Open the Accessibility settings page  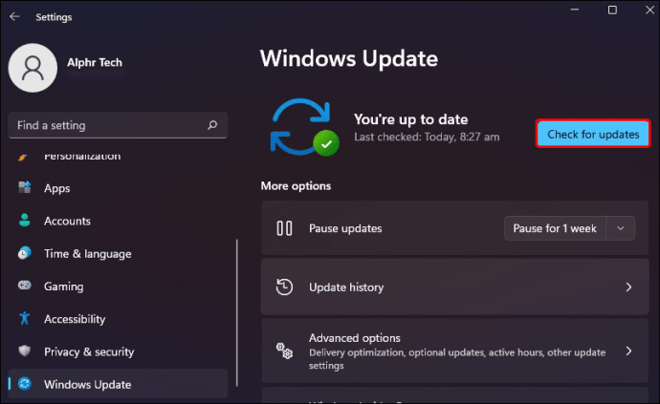coord(118,319)
